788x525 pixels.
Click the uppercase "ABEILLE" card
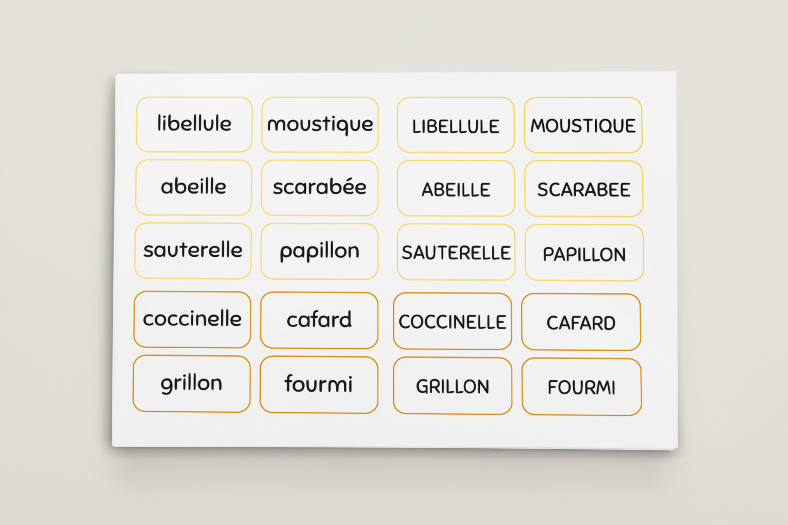pos(456,189)
